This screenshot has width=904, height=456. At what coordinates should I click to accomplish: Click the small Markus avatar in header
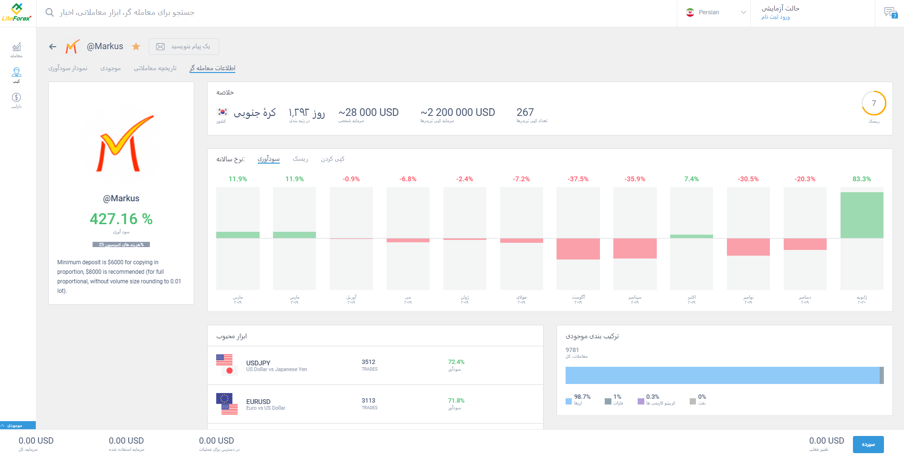pos(73,46)
